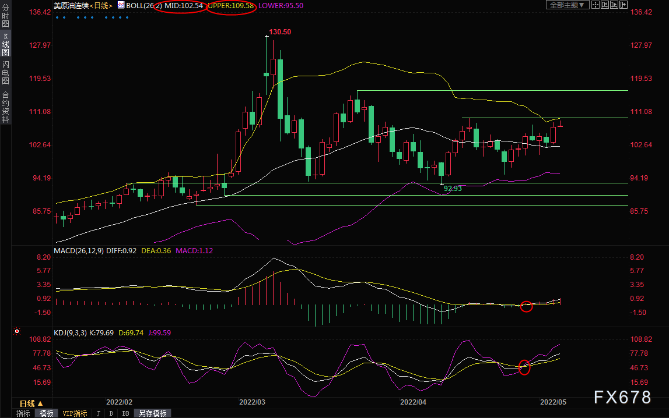Open the 全部主题 dropdown

coord(568,5)
